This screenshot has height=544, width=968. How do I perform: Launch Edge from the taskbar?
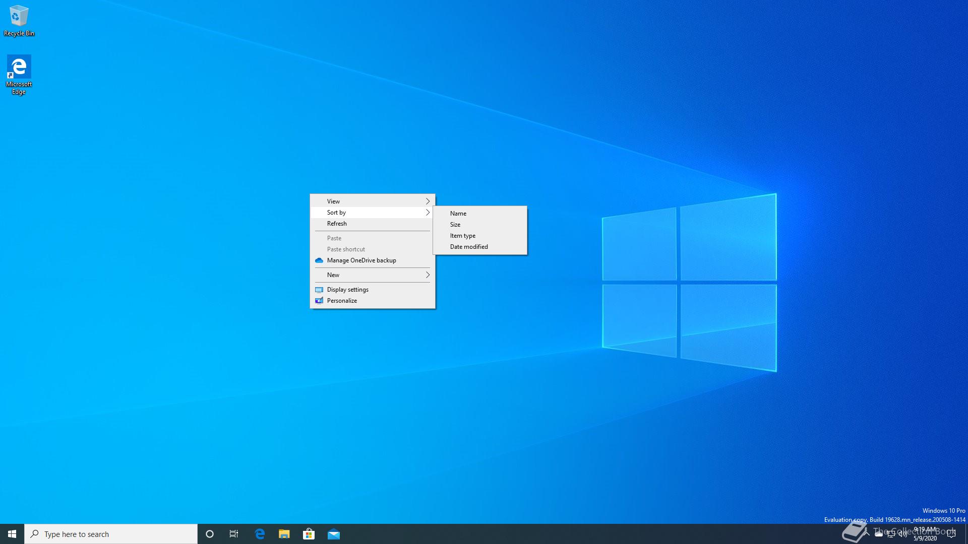tap(260, 534)
